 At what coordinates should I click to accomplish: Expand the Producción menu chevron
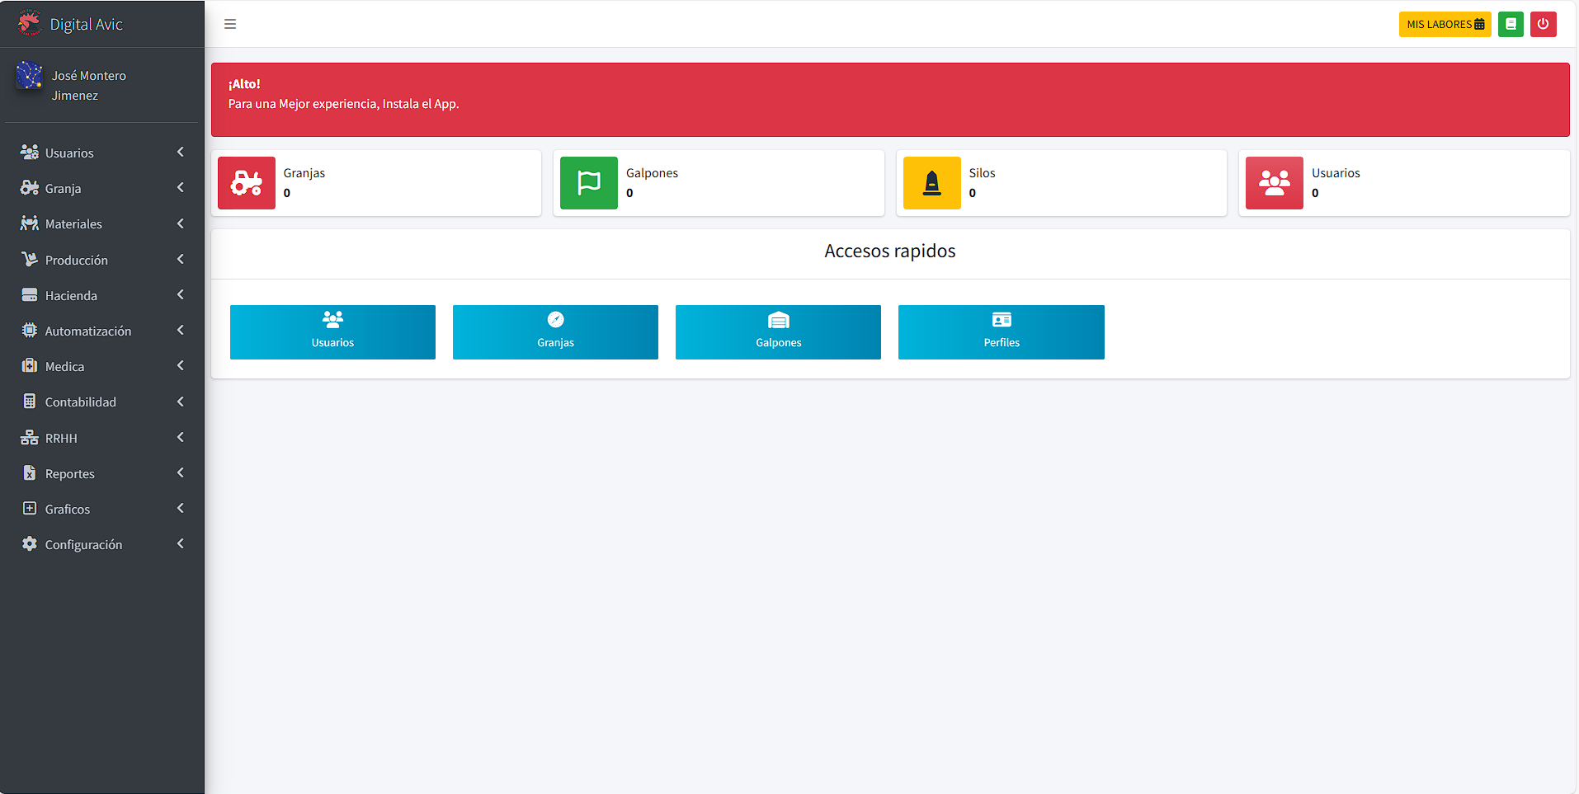pos(180,260)
